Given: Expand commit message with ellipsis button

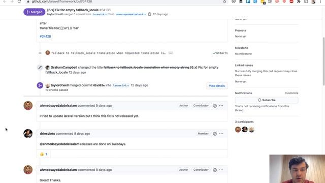Looking at the screenshot, I should pos(171,53).
